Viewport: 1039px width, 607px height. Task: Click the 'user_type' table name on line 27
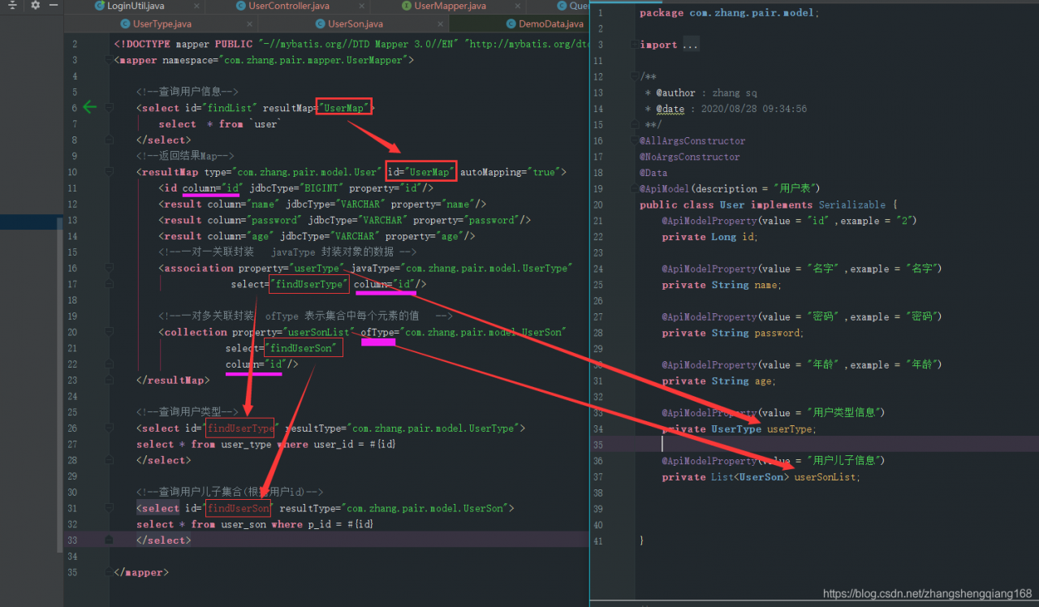click(x=245, y=445)
